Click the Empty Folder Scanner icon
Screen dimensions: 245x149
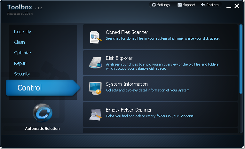95,114
